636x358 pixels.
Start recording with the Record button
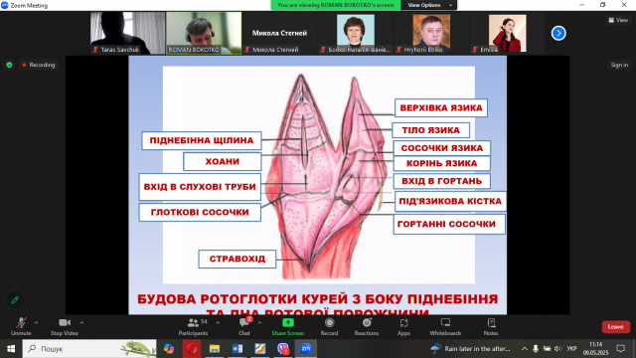coord(329,326)
